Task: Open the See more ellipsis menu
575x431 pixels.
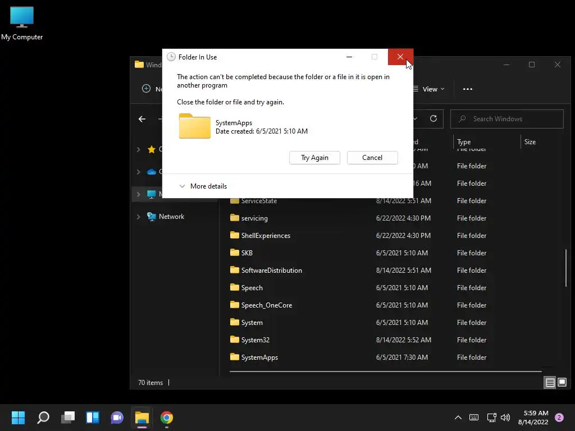Action: coord(468,89)
